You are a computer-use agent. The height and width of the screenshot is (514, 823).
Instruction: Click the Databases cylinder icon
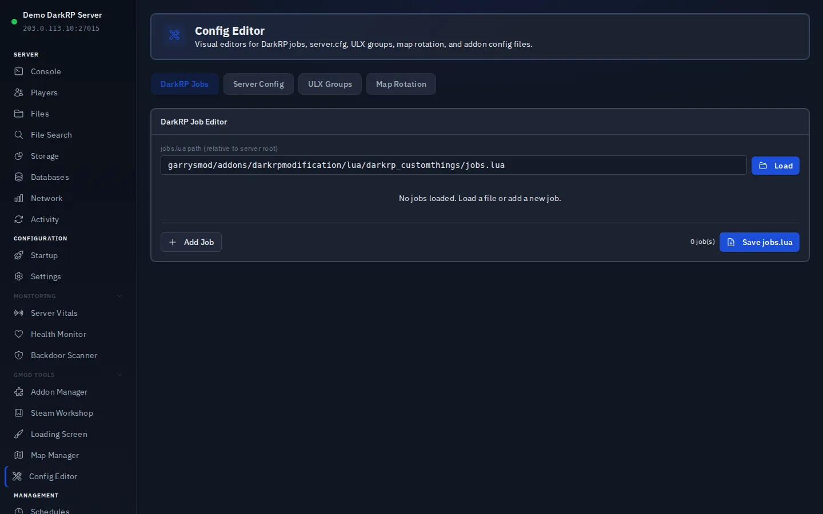click(19, 177)
